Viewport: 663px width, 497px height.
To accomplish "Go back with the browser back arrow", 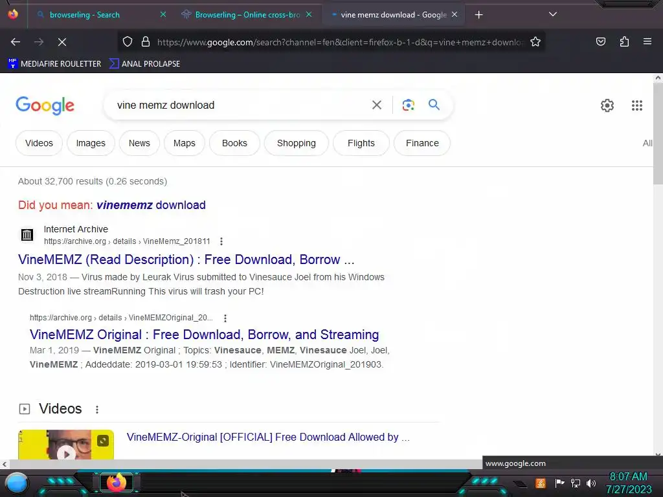I will (x=16, y=42).
